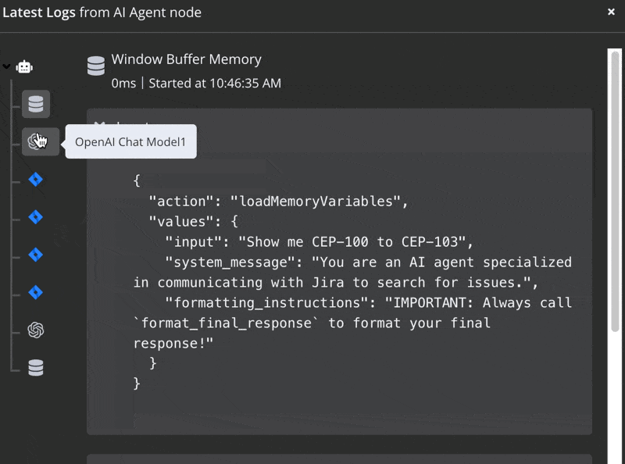Click the 'Show me CEP-100 to CEP-103' input line
The height and width of the screenshot is (464, 625).
319,242
